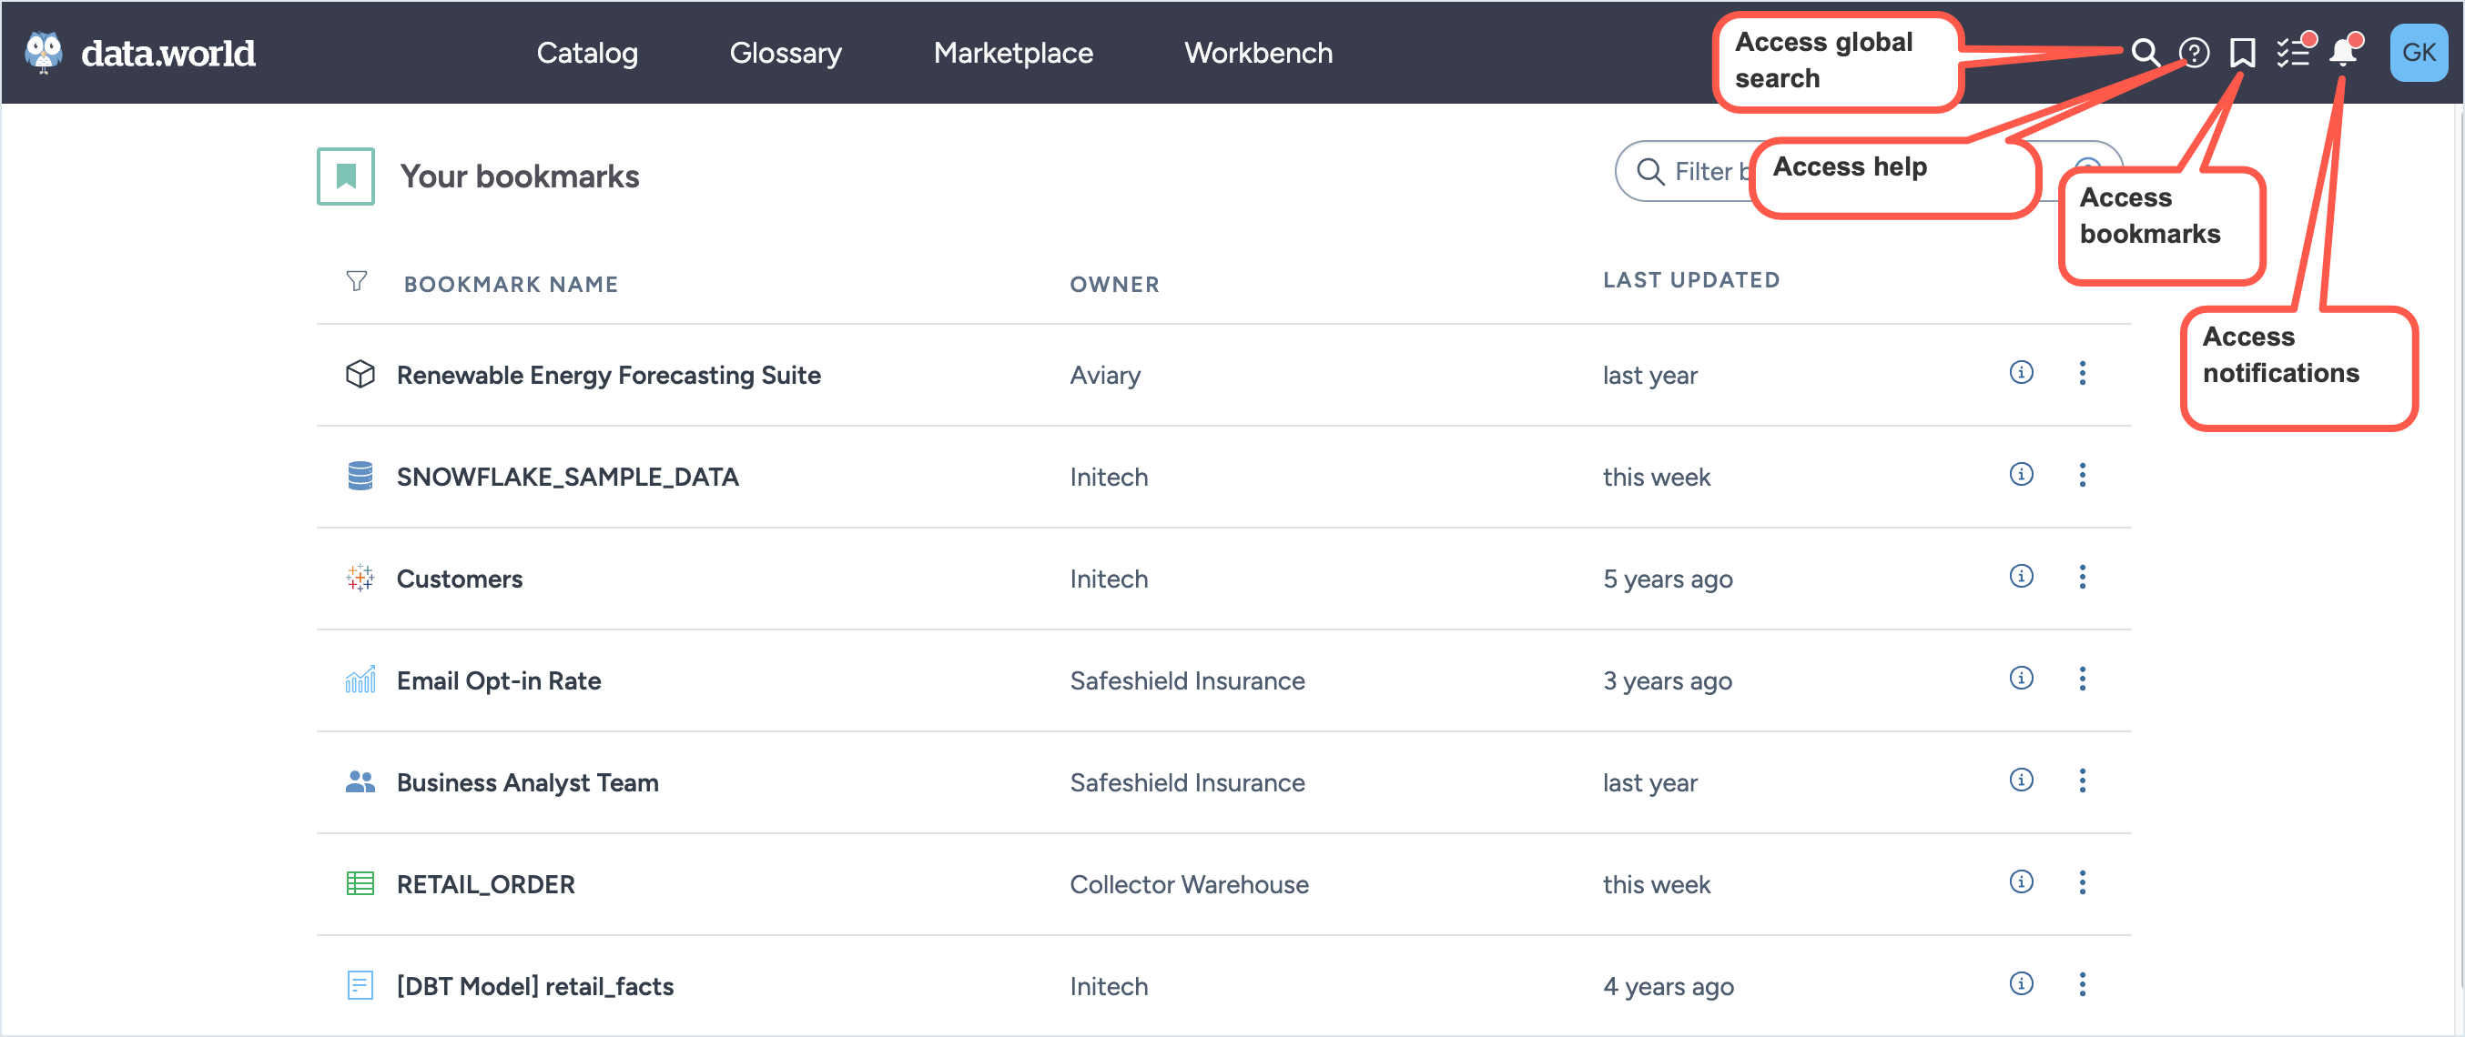Click the GK user avatar
Viewport: 2465px width, 1037px height.
point(2418,52)
